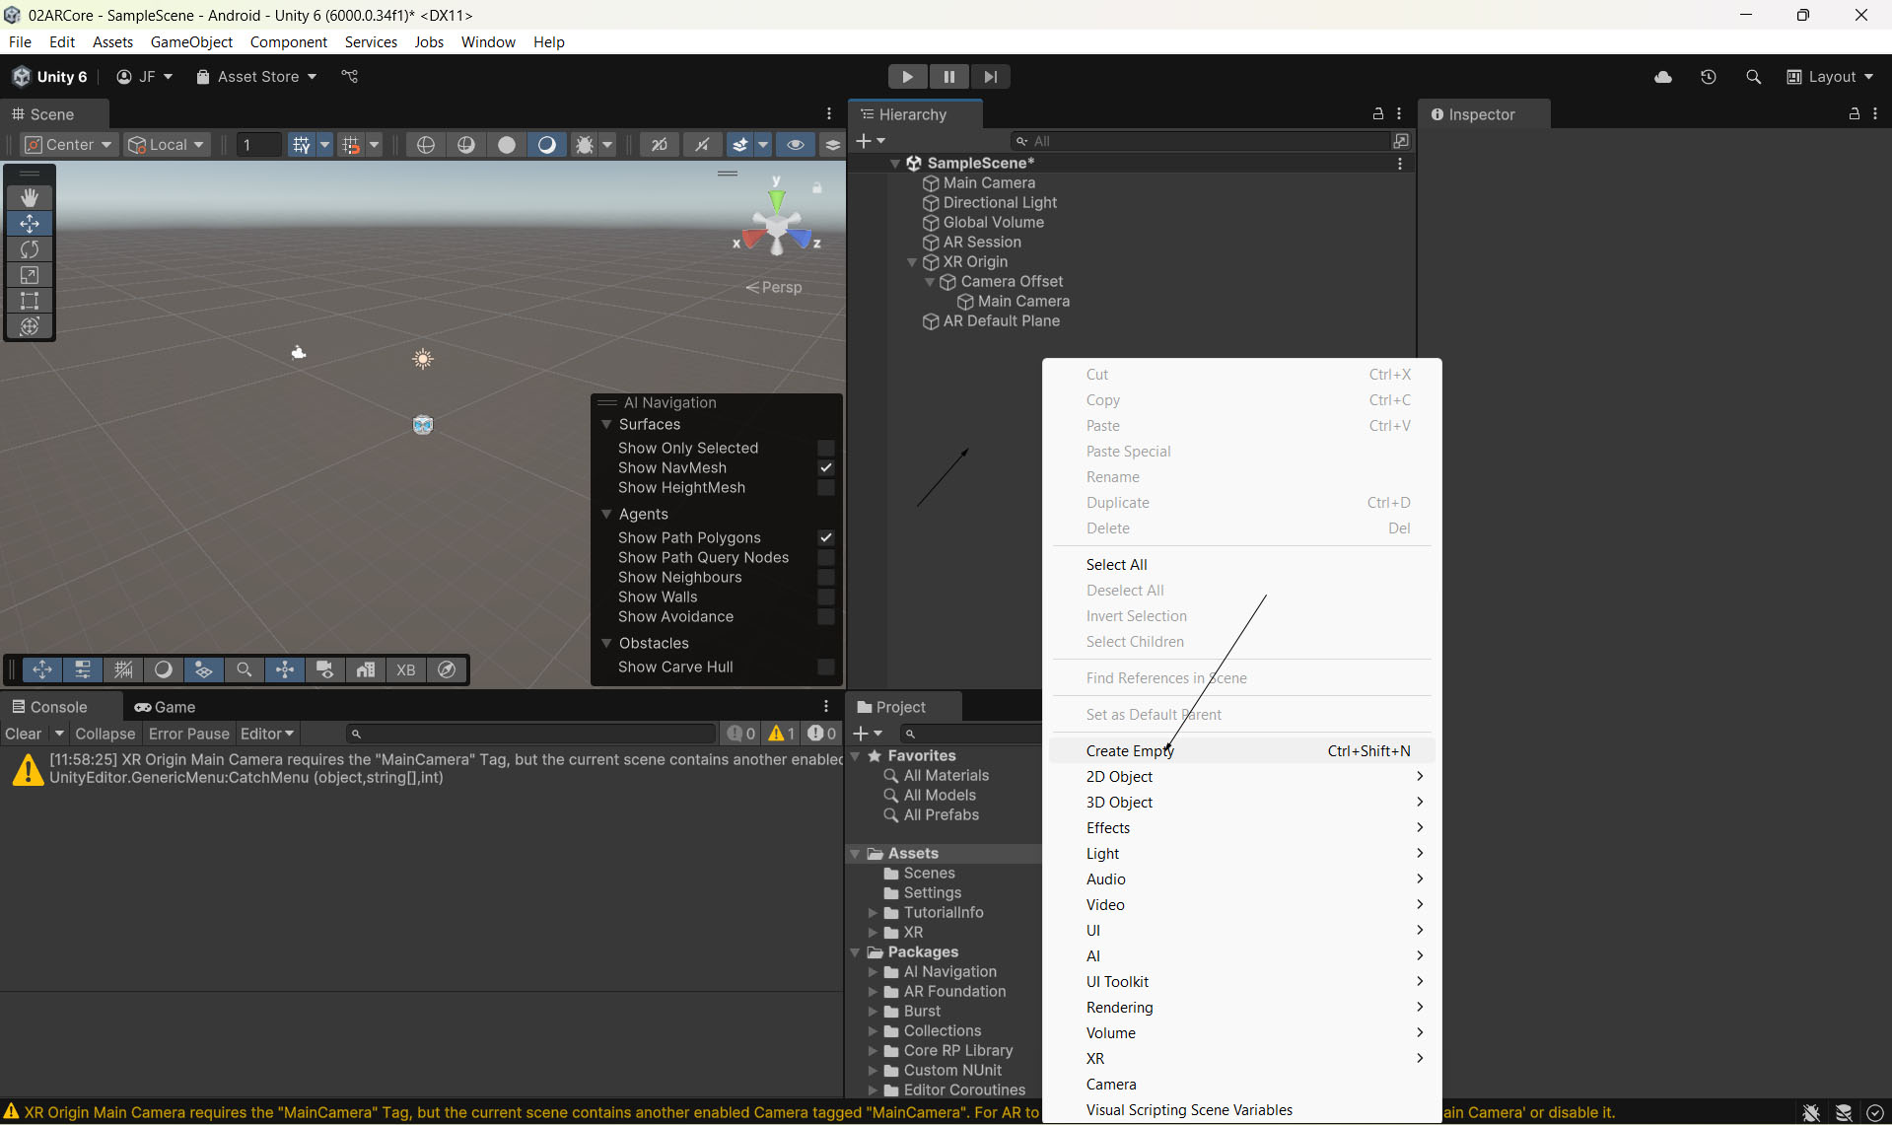Enable Show Only Selected checkbox
Viewport: 1892px width, 1125px height.
tap(826, 448)
